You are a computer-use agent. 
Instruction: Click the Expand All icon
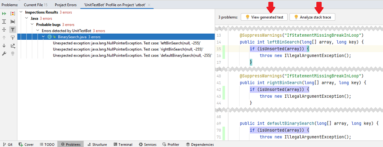[x=4, y=22]
